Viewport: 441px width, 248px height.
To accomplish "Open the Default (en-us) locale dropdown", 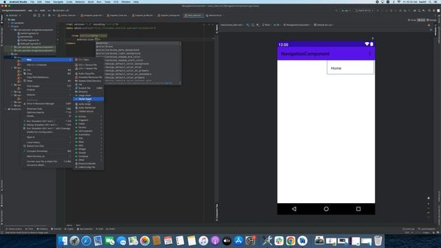I will 323,25.
